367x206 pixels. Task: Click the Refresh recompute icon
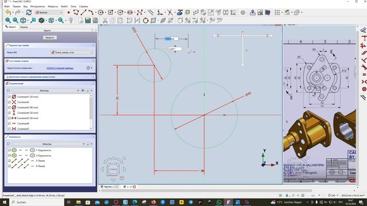(29, 13)
